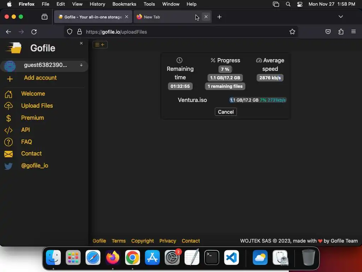
Task: Click the Gofile logo icon in sidebar
Action: (14, 48)
